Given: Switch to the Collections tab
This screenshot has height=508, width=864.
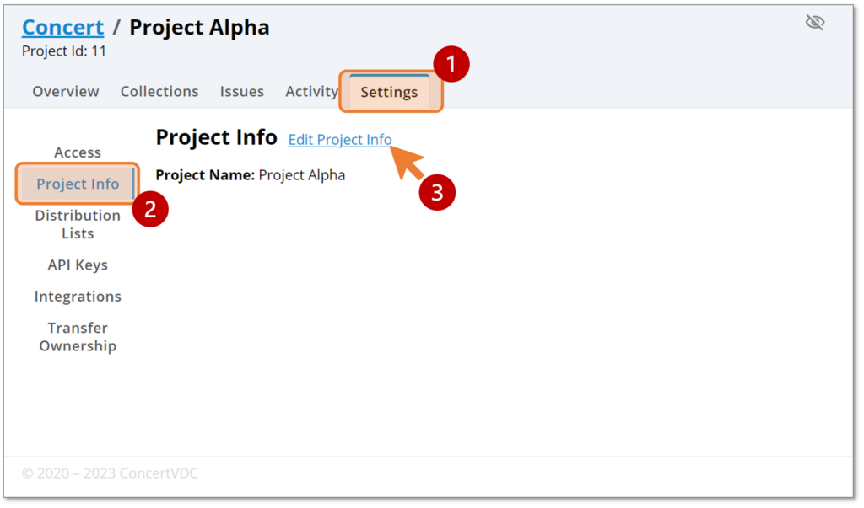Looking at the screenshot, I should [x=159, y=91].
